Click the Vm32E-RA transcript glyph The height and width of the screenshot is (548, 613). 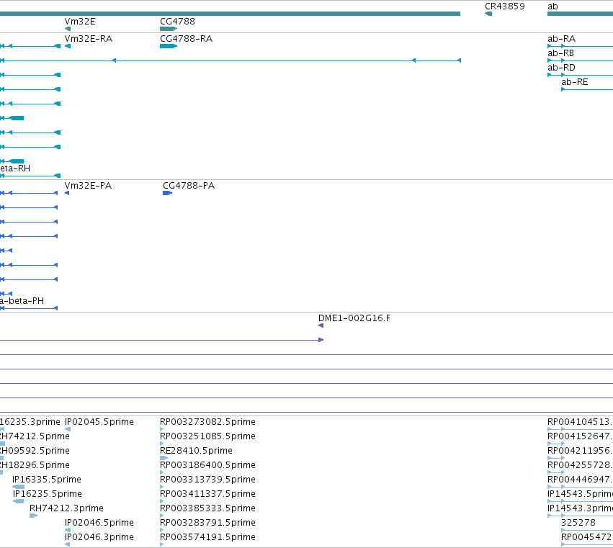pos(68,46)
